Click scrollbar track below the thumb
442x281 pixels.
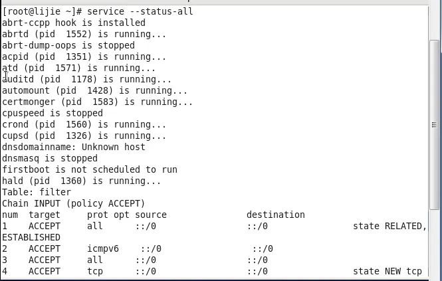click(435, 239)
